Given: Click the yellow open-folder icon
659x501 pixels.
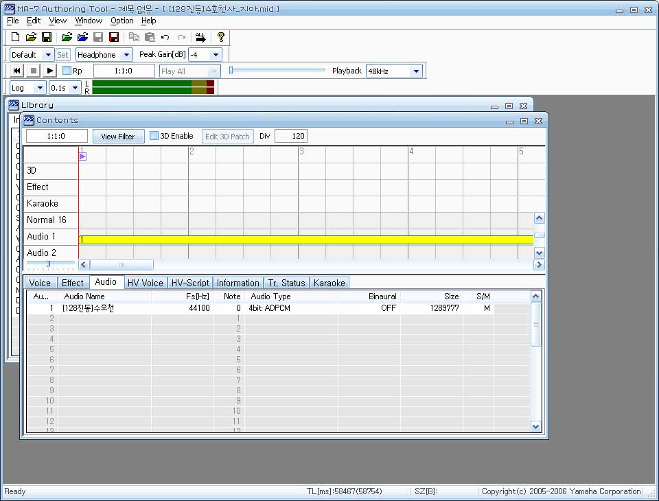Looking at the screenshot, I should click(31, 37).
